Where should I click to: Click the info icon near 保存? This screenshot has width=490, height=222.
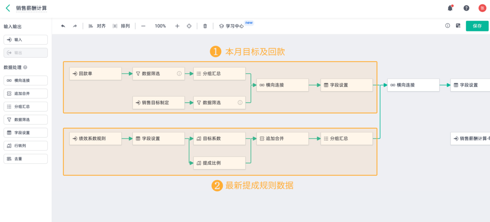448,26
